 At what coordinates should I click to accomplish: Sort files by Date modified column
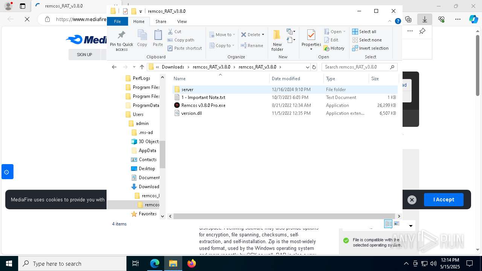[x=296, y=79]
